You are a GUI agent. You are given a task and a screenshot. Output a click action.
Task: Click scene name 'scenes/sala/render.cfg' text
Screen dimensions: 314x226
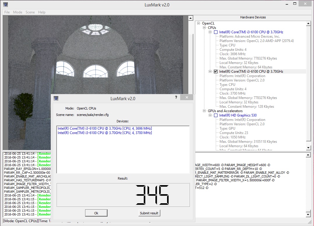coord(92,115)
